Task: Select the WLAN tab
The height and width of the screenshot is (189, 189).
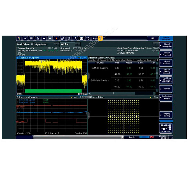Action: pos(64,44)
